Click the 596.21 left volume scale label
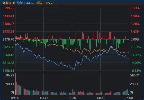The image size is (144, 100). tap(9, 75)
